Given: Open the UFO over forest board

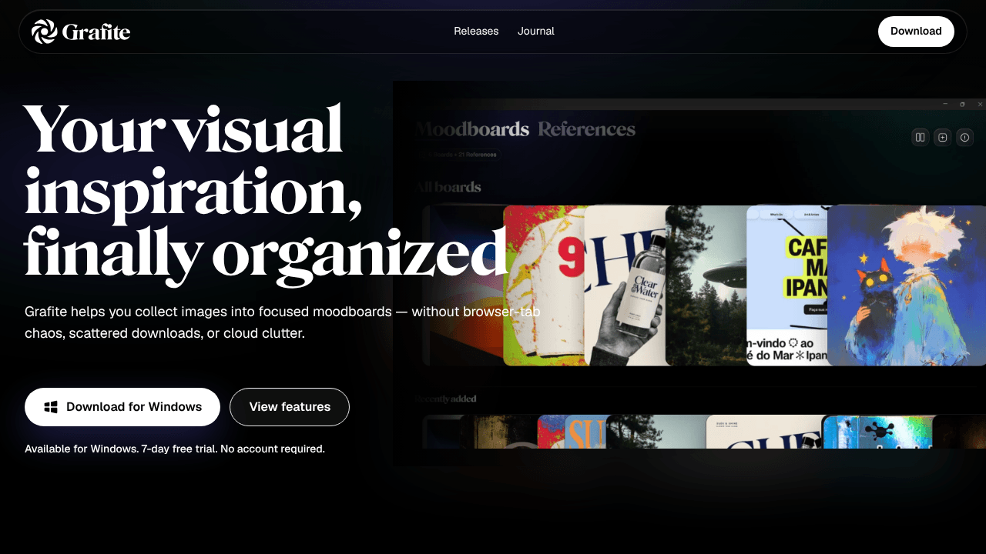Looking at the screenshot, I should click(x=706, y=285).
